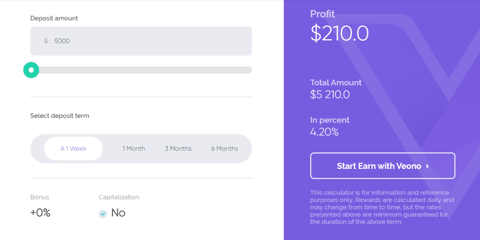Click the Total Amount value $5 210.0
The image size is (480, 240).
coord(330,95)
